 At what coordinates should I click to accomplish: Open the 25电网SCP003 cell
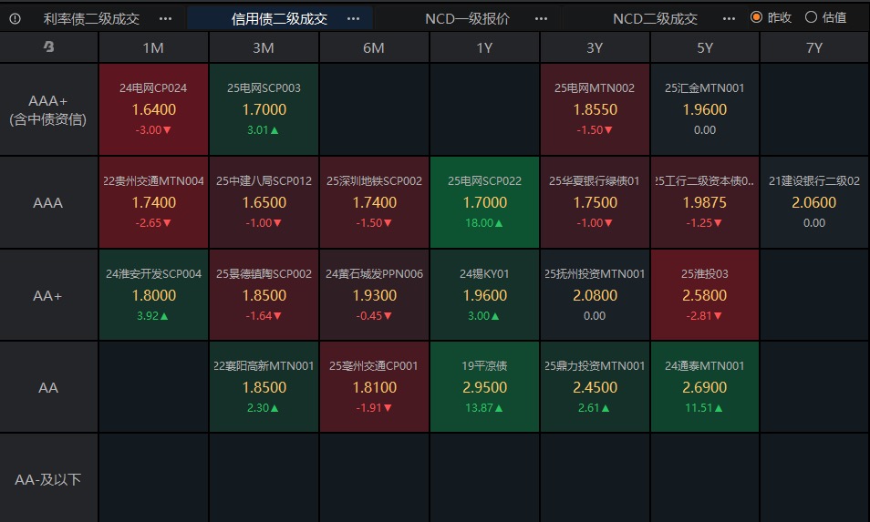pyautogui.click(x=264, y=109)
